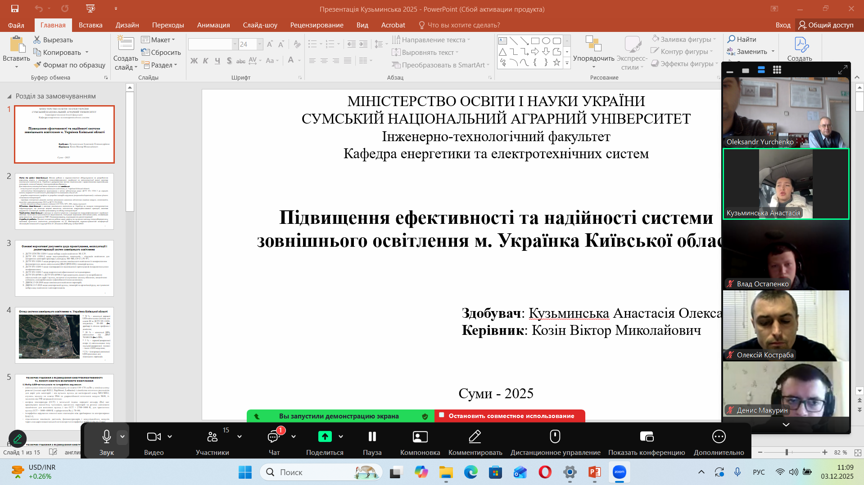Open PowerPoint from the Windows taskbar
Viewport: 864px width, 485px height.
[x=594, y=472]
